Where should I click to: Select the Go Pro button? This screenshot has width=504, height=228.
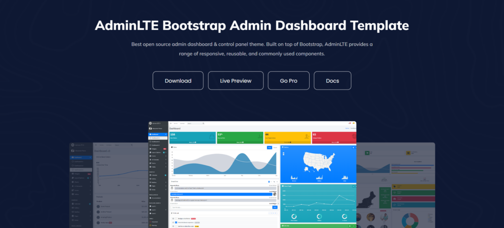[x=288, y=81]
